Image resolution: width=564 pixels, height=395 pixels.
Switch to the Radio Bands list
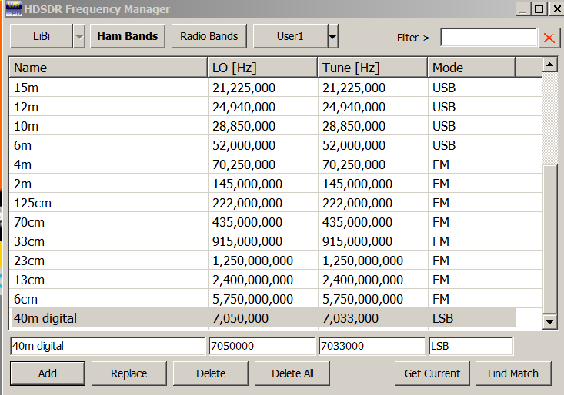(x=209, y=36)
